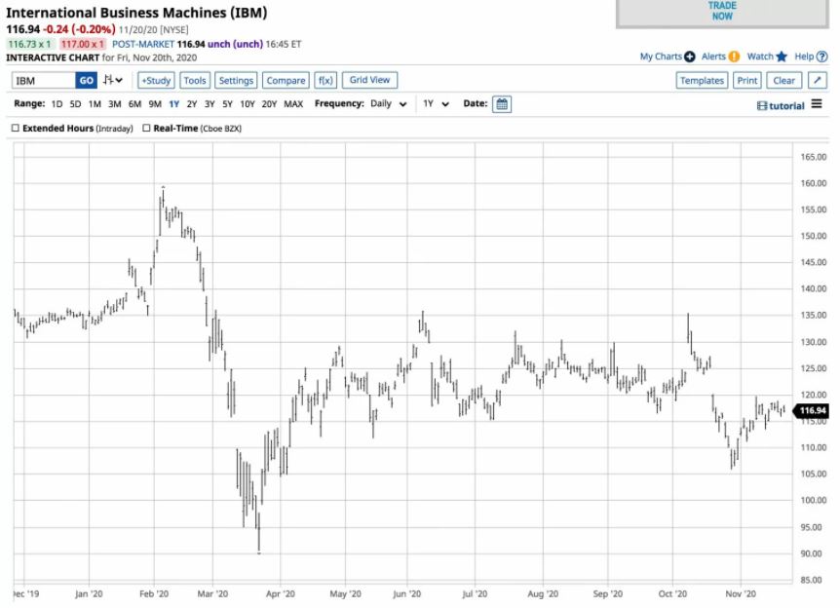The image size is (840, 608).
Task: Select the 2Y range
Action: [192, 104]
